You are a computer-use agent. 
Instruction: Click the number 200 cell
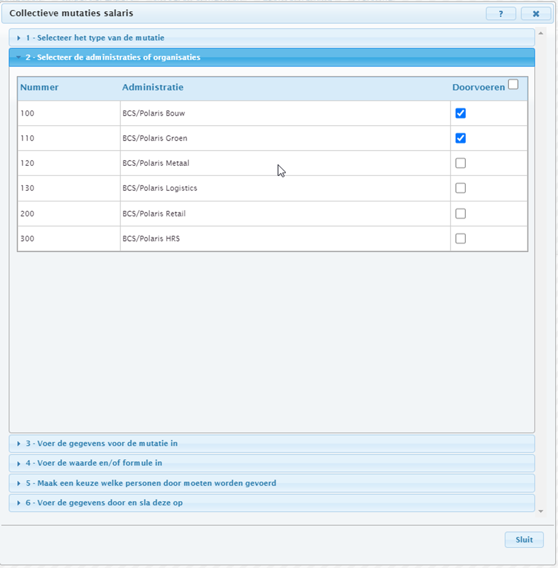[x=69, y=214]
